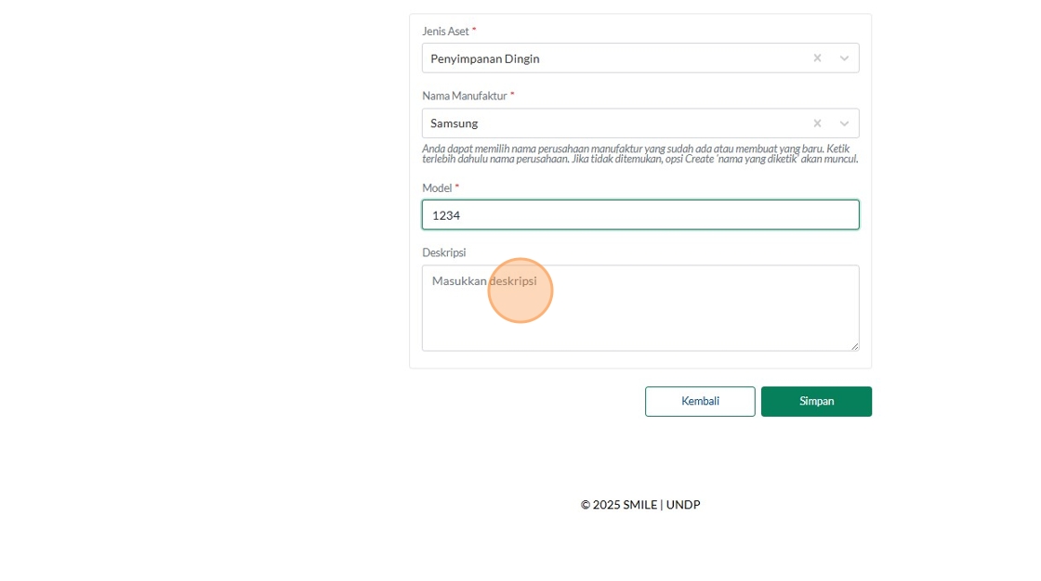Click the Simpan button
This screenshot has height=581, width=1041.
[x=816, y=401]
